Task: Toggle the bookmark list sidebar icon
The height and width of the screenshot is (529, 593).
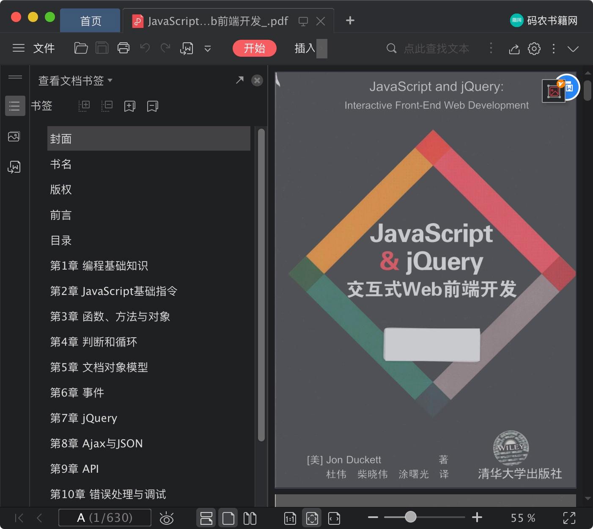Action: [x=15, y=106]
